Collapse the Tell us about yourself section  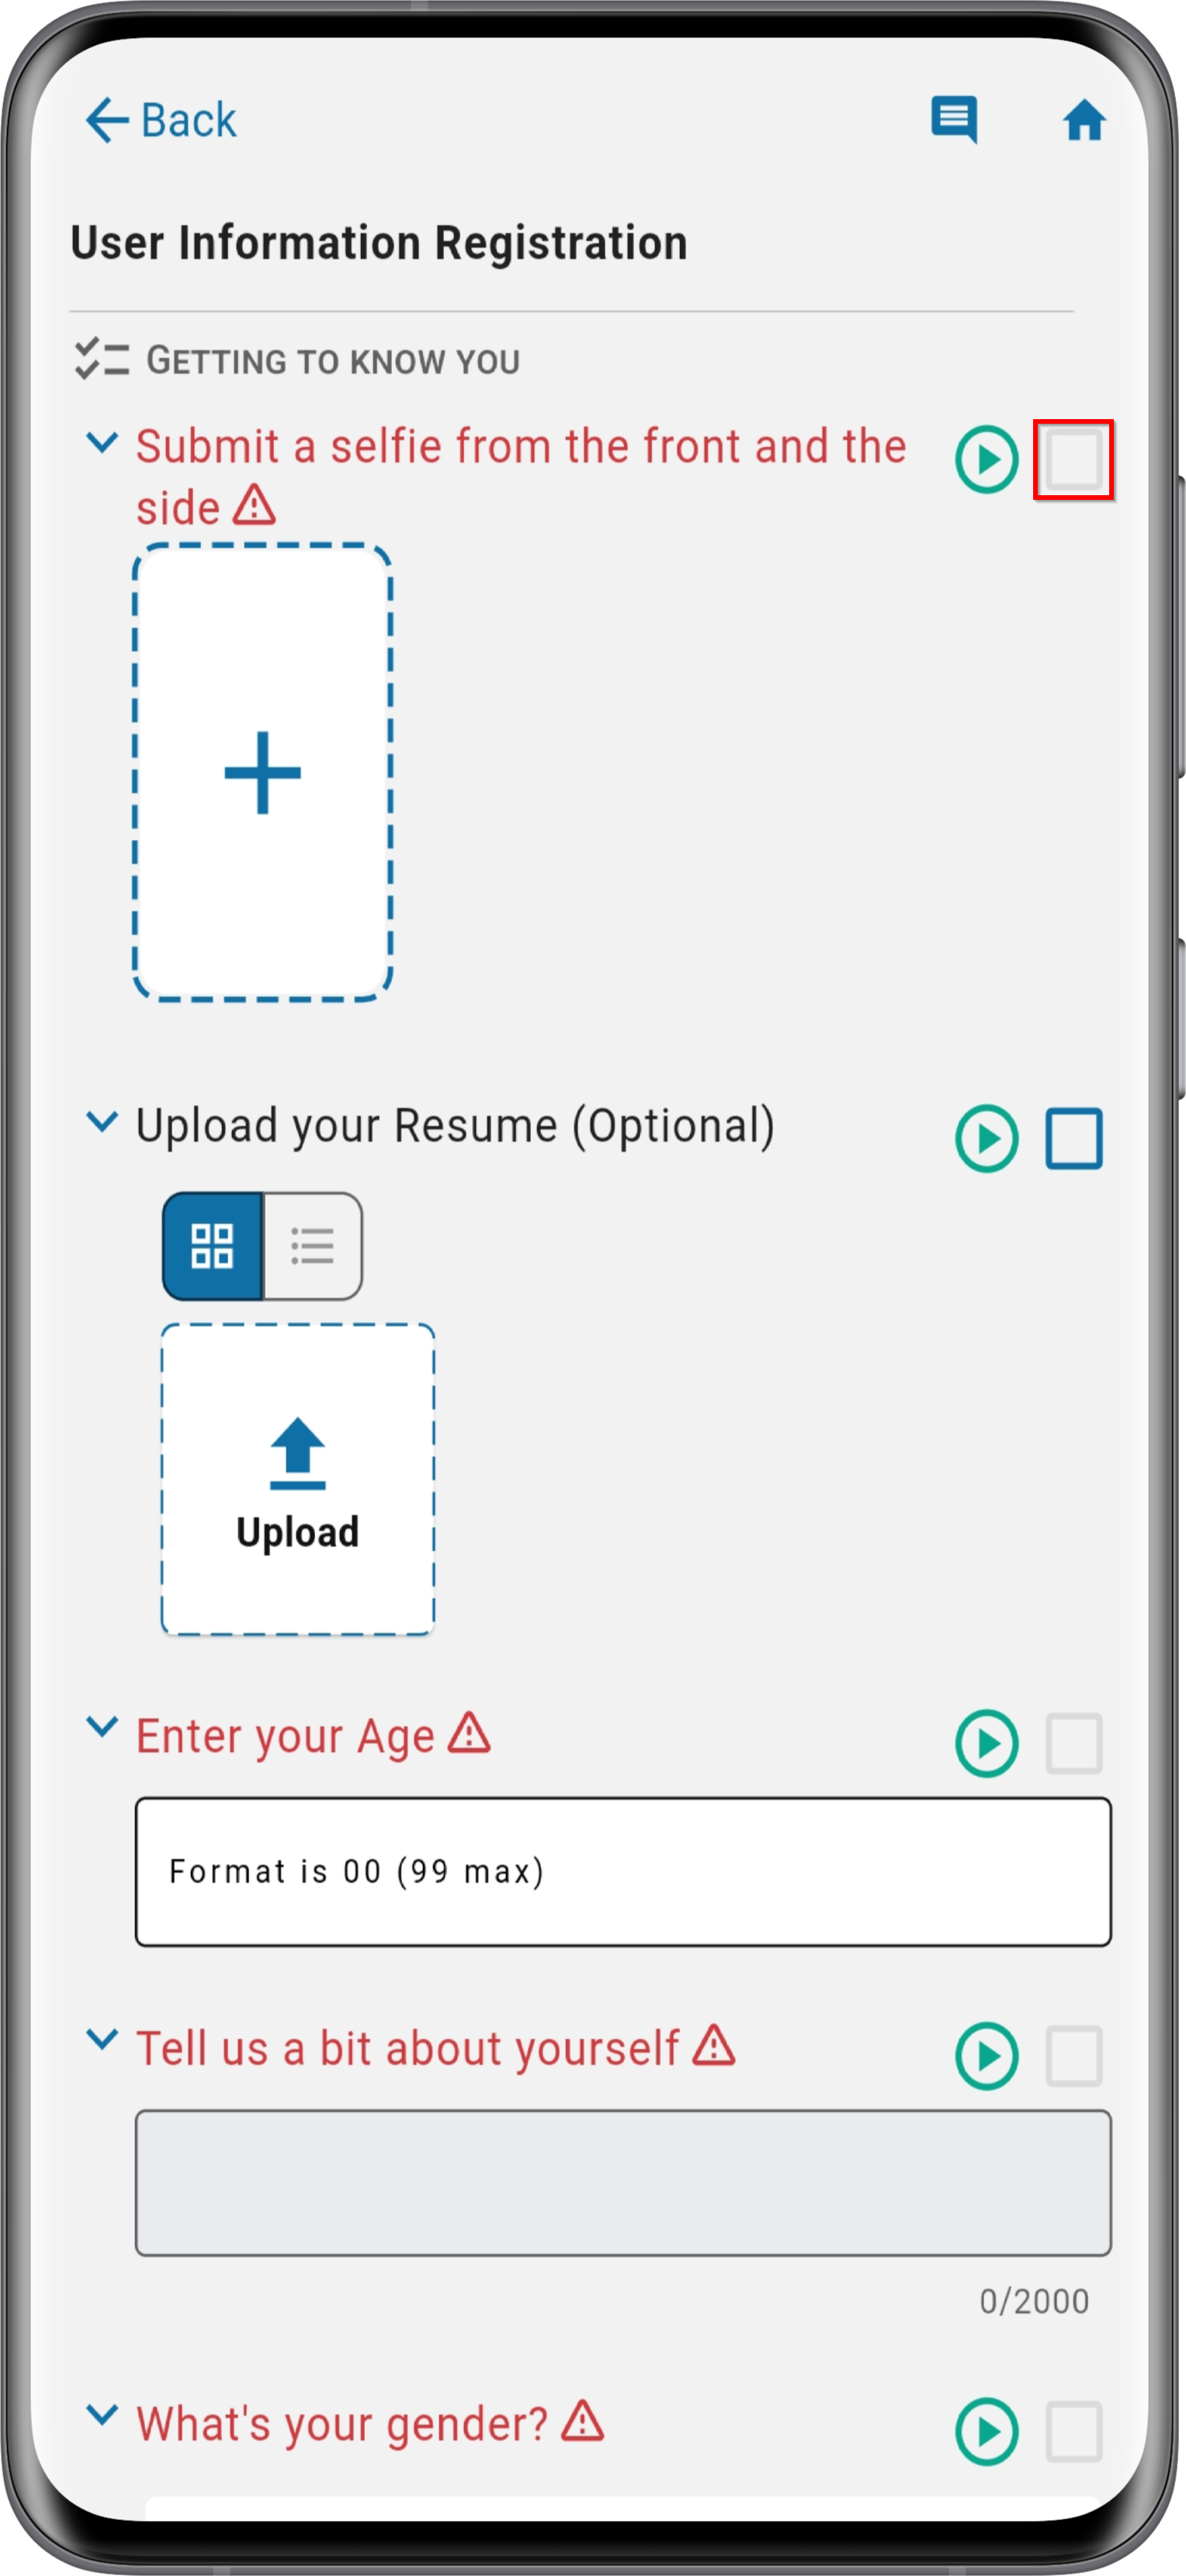[x=102, y=2039]
